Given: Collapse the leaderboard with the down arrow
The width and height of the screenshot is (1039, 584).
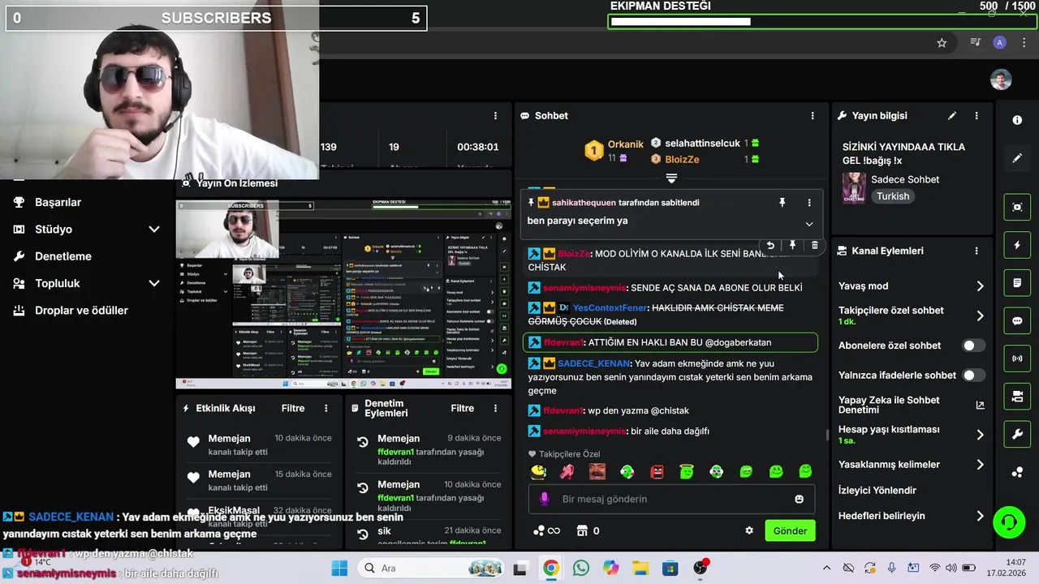Looking at the screenshot, I should point(671,178).
